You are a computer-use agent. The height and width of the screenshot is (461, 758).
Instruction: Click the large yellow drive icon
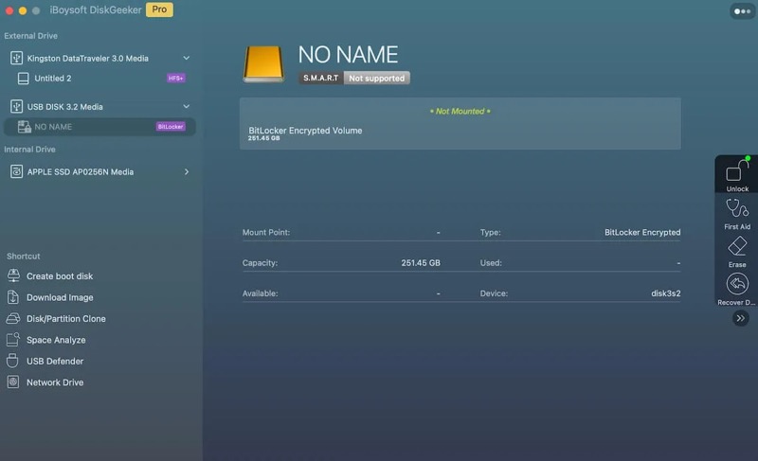[263, 64]
